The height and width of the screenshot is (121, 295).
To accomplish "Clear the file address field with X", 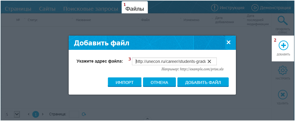I will point(209,61).
